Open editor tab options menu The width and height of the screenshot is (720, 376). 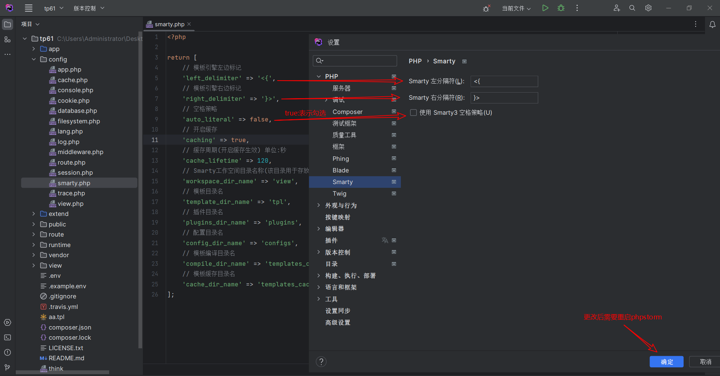pos(696,24)
